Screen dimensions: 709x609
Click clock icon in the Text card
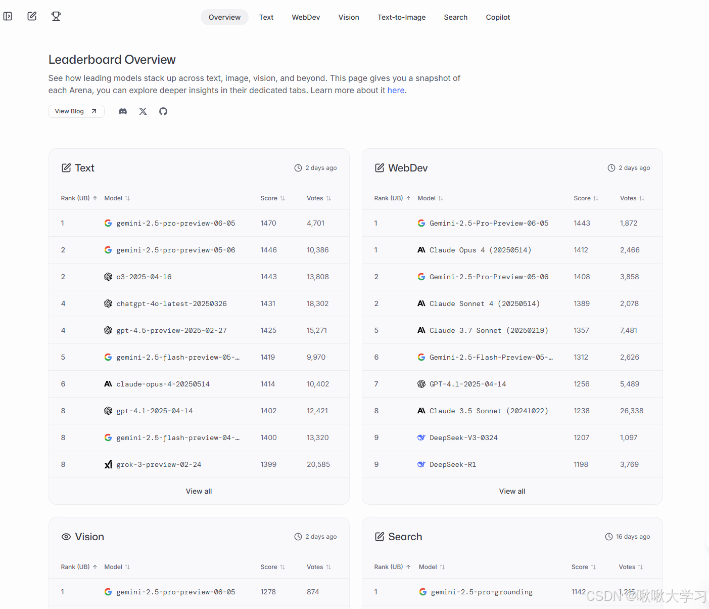click(298, 168)
